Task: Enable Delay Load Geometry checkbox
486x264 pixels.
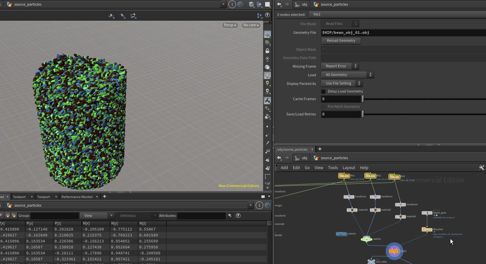Action: [x=324, y=92]
